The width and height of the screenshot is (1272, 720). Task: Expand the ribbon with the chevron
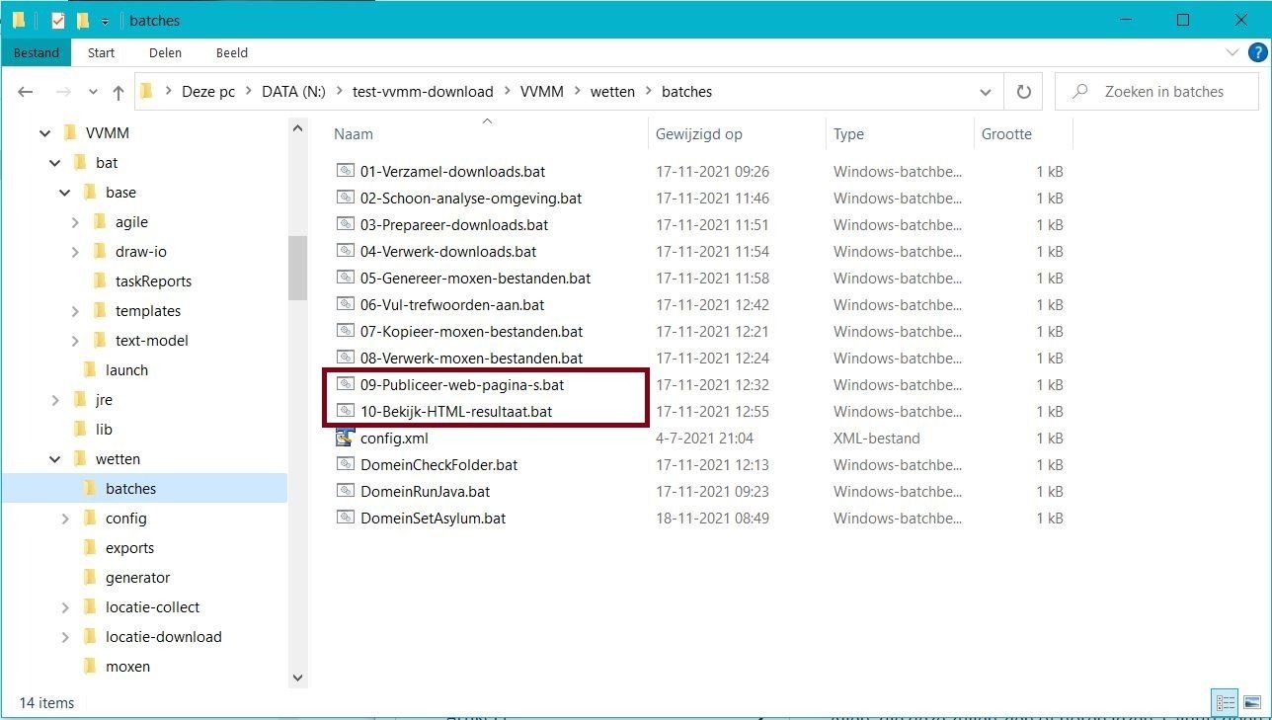pos(1232,53)
